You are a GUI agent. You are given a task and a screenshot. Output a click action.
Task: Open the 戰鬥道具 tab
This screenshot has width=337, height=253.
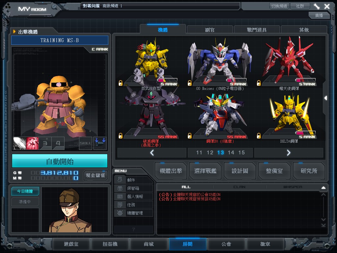tap(257, 30)
